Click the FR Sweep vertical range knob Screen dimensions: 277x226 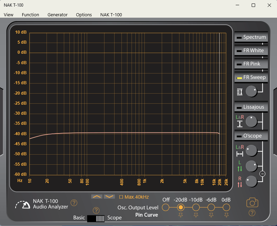(251, 92)
